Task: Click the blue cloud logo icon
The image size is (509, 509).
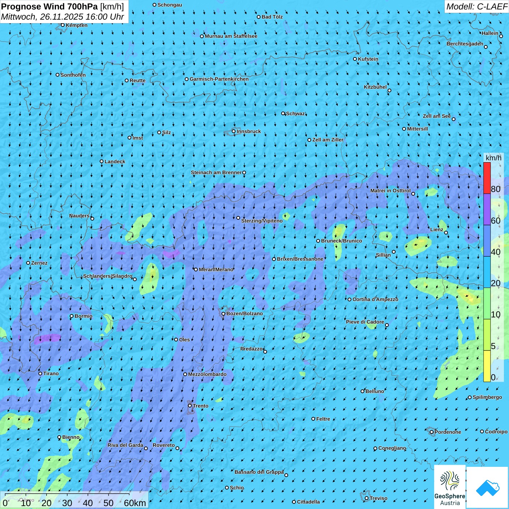Action: (x=488, y=488)
